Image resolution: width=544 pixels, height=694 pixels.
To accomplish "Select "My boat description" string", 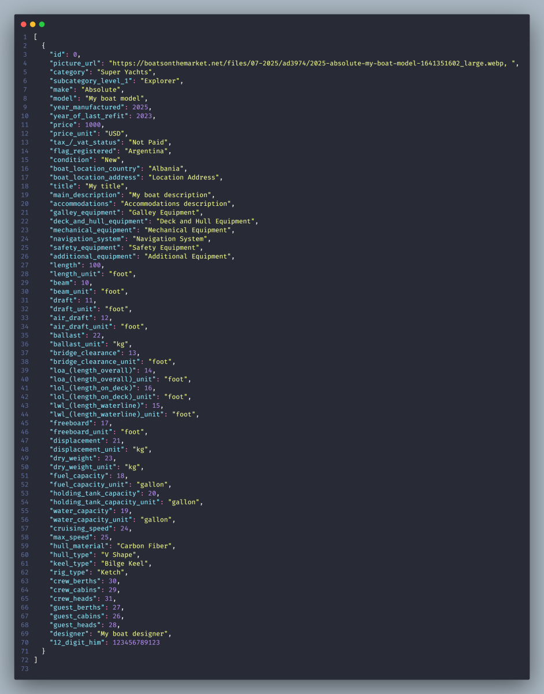I will click(x=170, y=195).
